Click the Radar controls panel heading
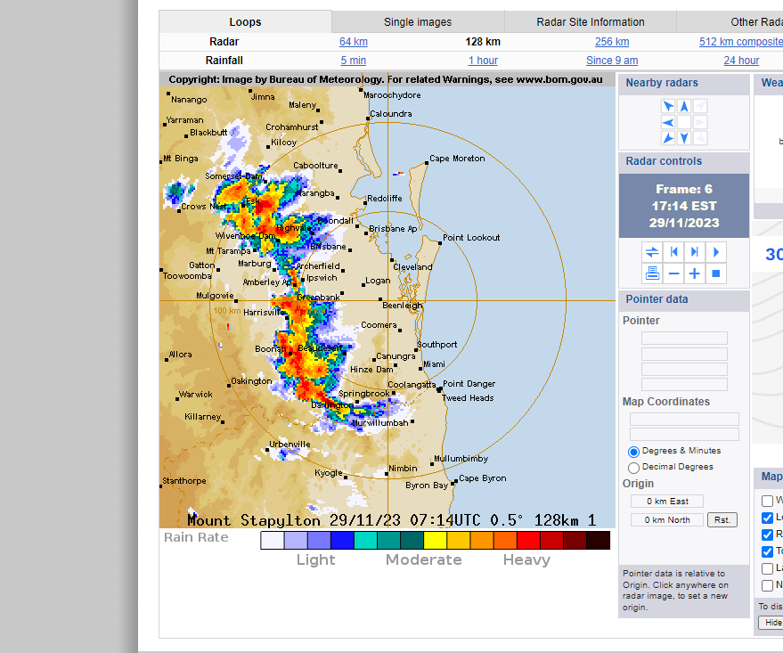The height and width of the screenshot is (653, 783). click(664, 161)
